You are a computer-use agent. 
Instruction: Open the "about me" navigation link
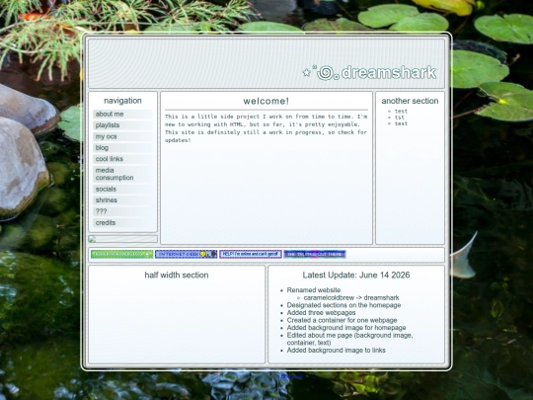[x=122, y=114]
